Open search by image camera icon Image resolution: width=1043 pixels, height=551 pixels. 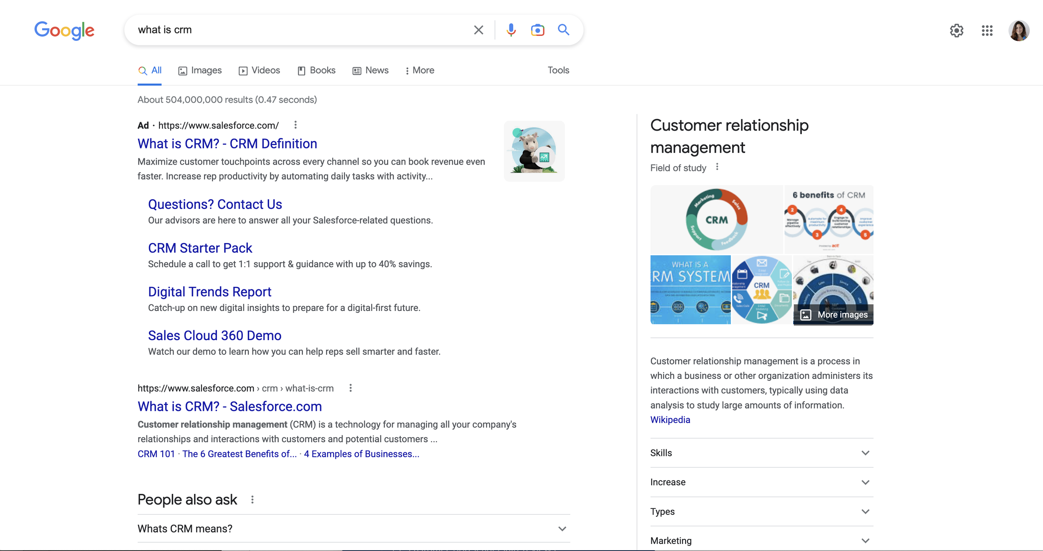[x=537, y=30]
